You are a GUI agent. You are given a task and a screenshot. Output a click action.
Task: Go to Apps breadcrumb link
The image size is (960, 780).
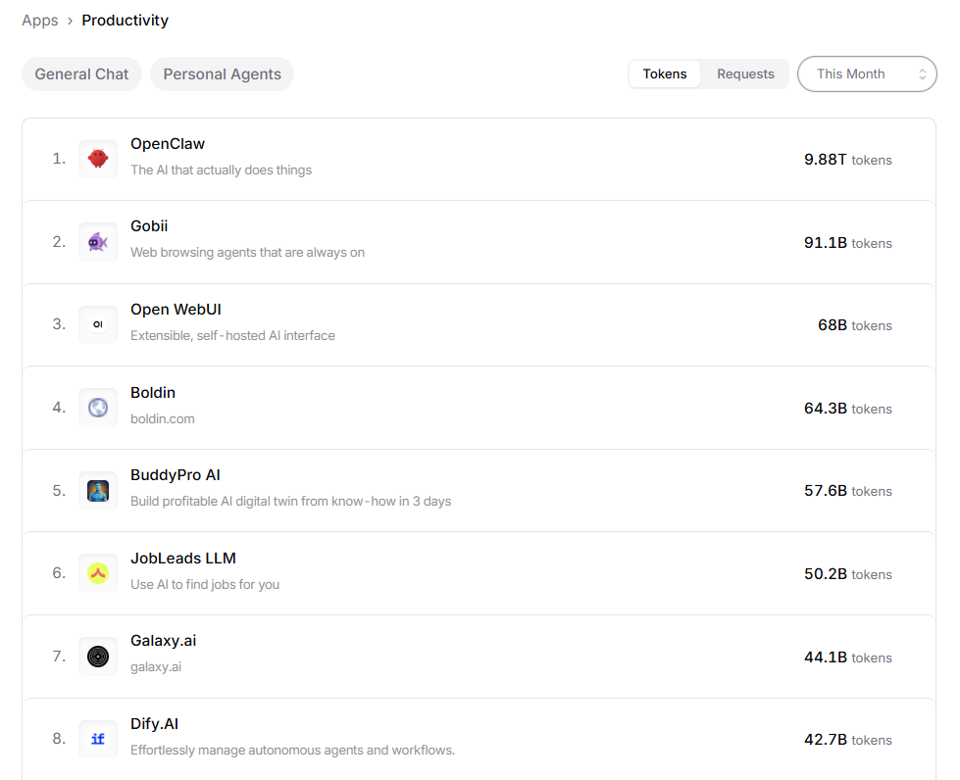[x=40, y=21]
